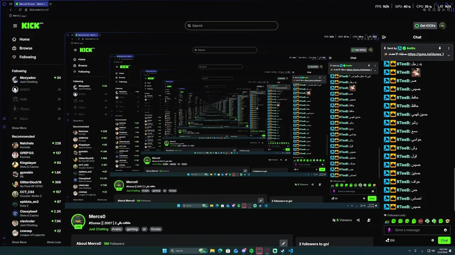Open the pinned message three-dot options
455x255 pixels.
tap(449, 48)
